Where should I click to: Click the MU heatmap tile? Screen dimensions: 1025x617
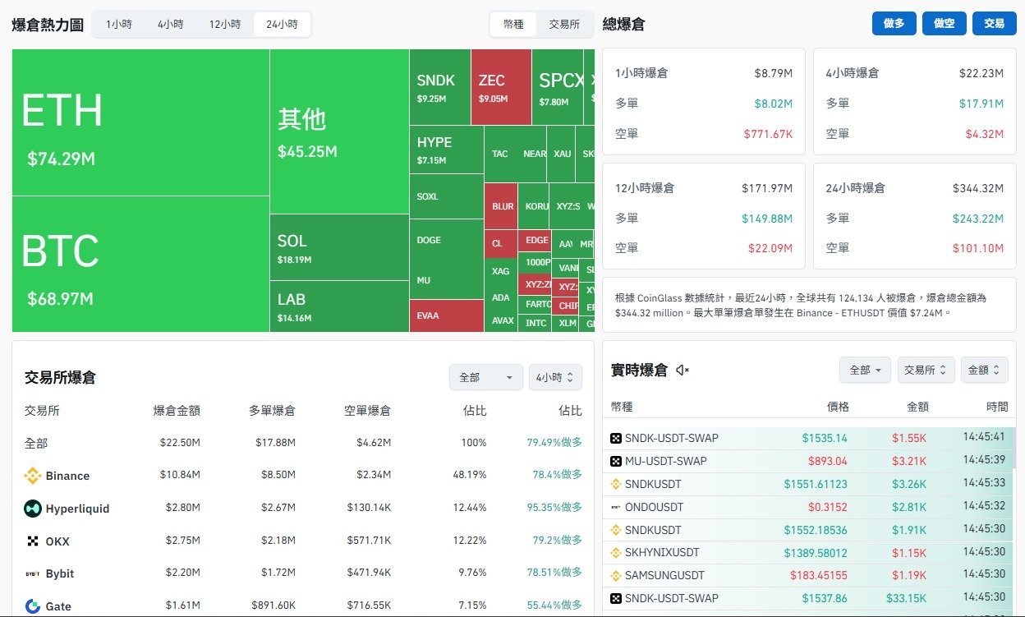pos(446,280)
